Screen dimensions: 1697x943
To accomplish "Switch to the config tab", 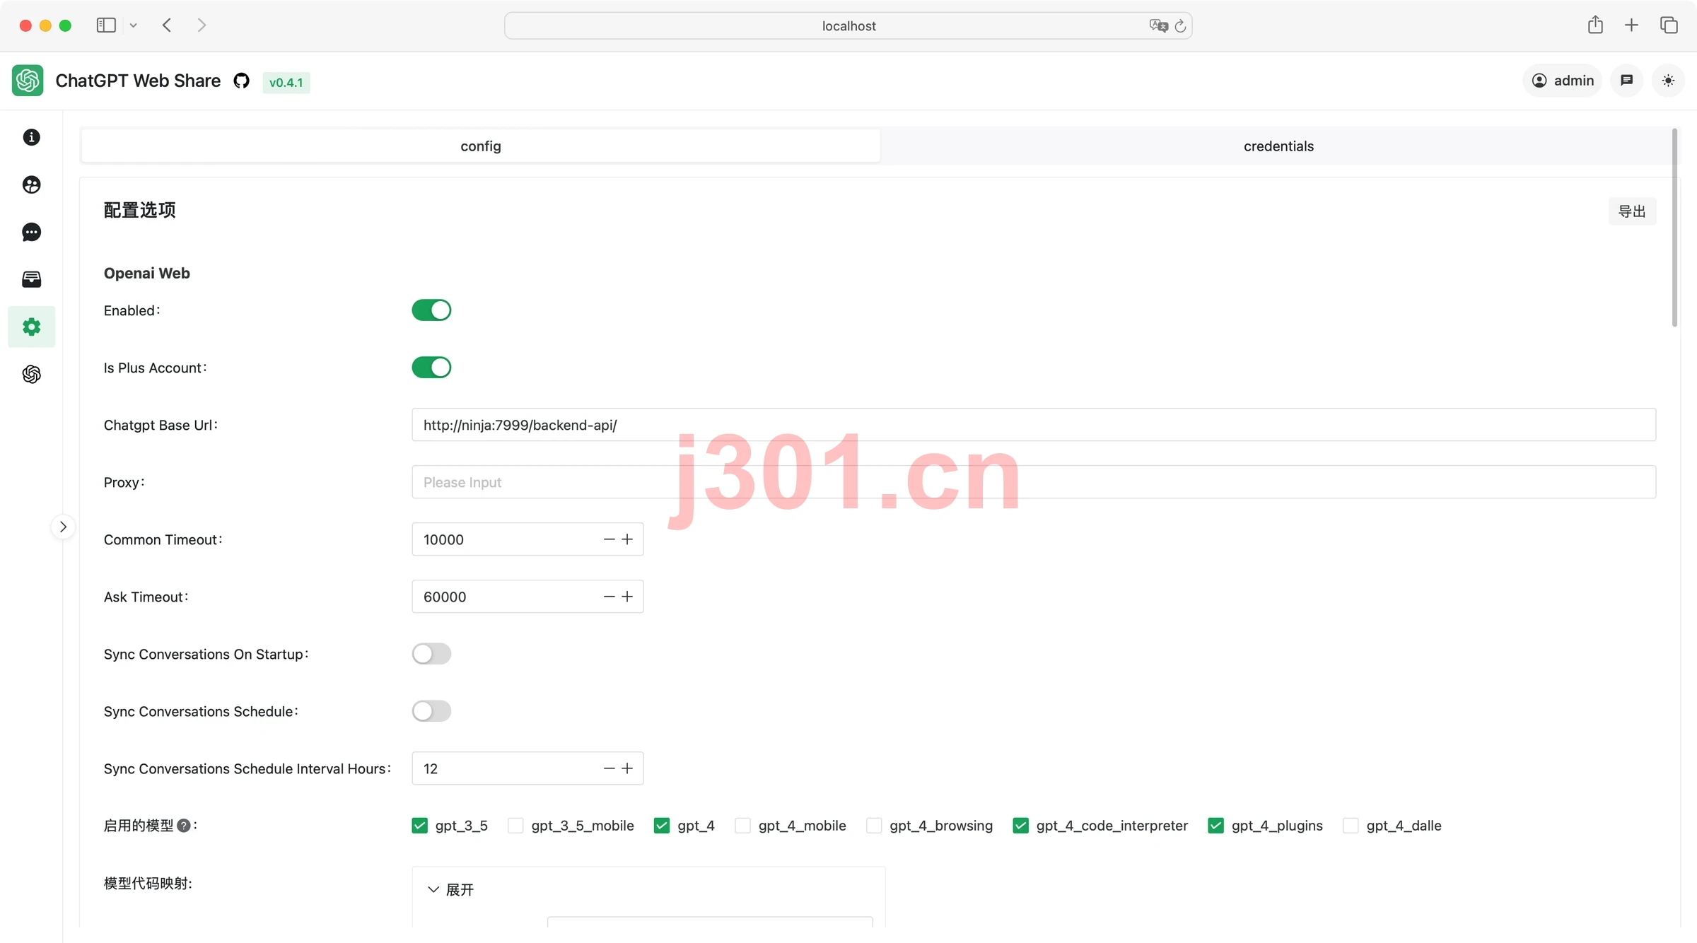I will [481, 146].
